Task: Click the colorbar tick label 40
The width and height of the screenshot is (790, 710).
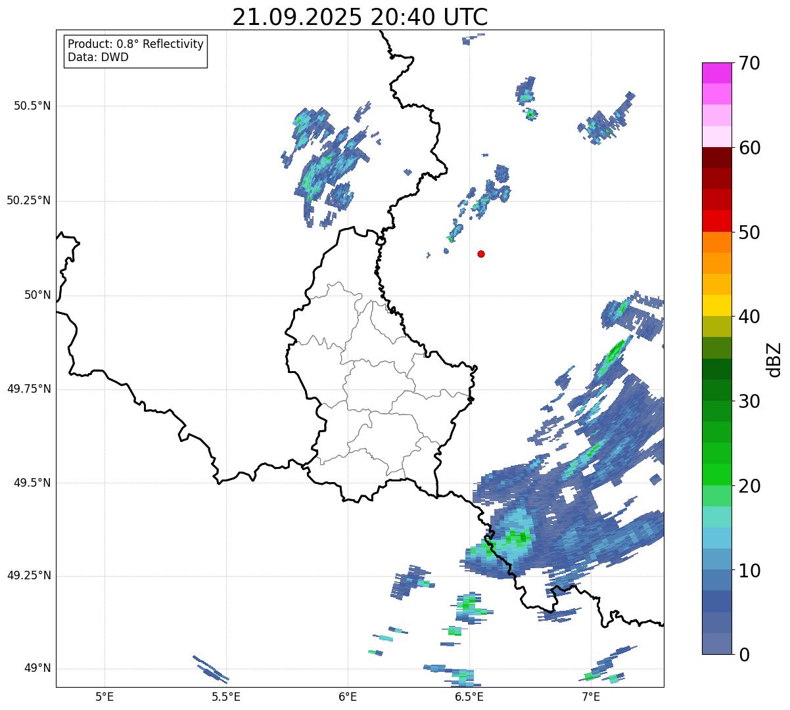Action: [x=749, y=317]
